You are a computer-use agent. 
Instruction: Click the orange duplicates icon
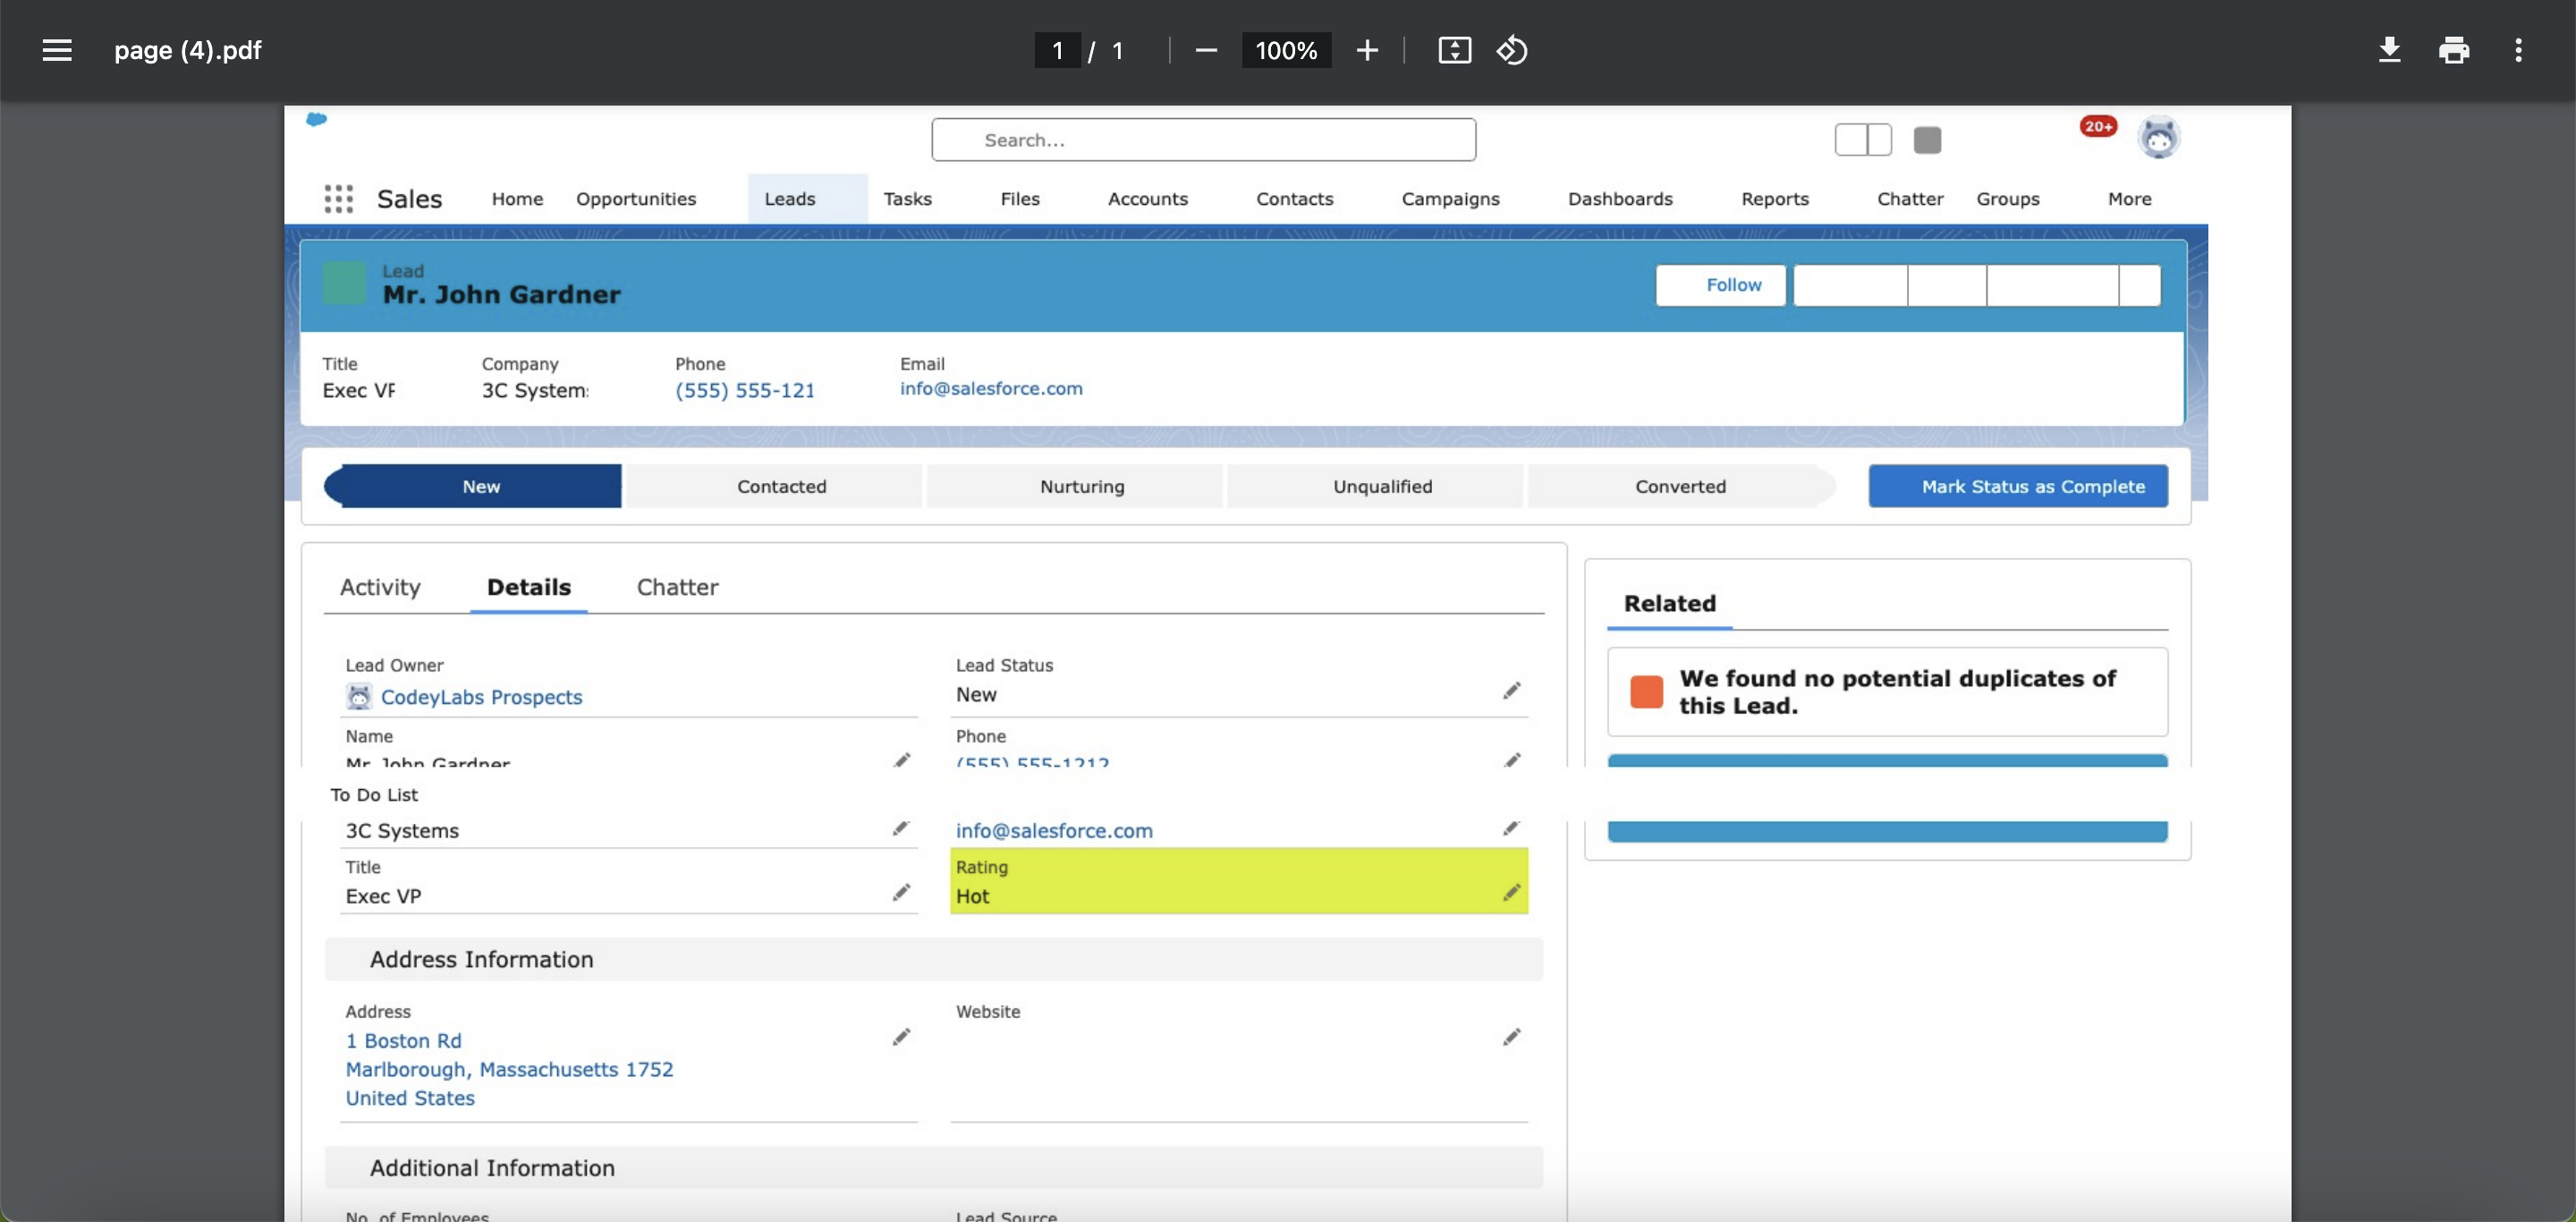[x=1646, y=691]
